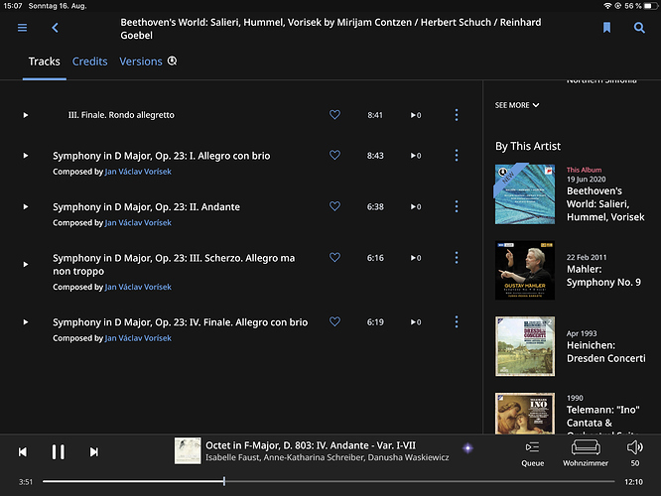
Task: Open the hamburger navigation menu
Action: tap(23, 28)
